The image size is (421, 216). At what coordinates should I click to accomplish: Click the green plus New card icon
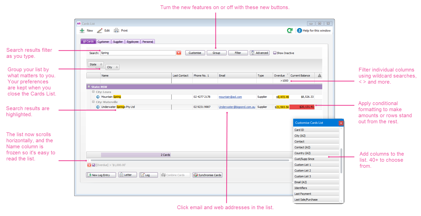82,31
